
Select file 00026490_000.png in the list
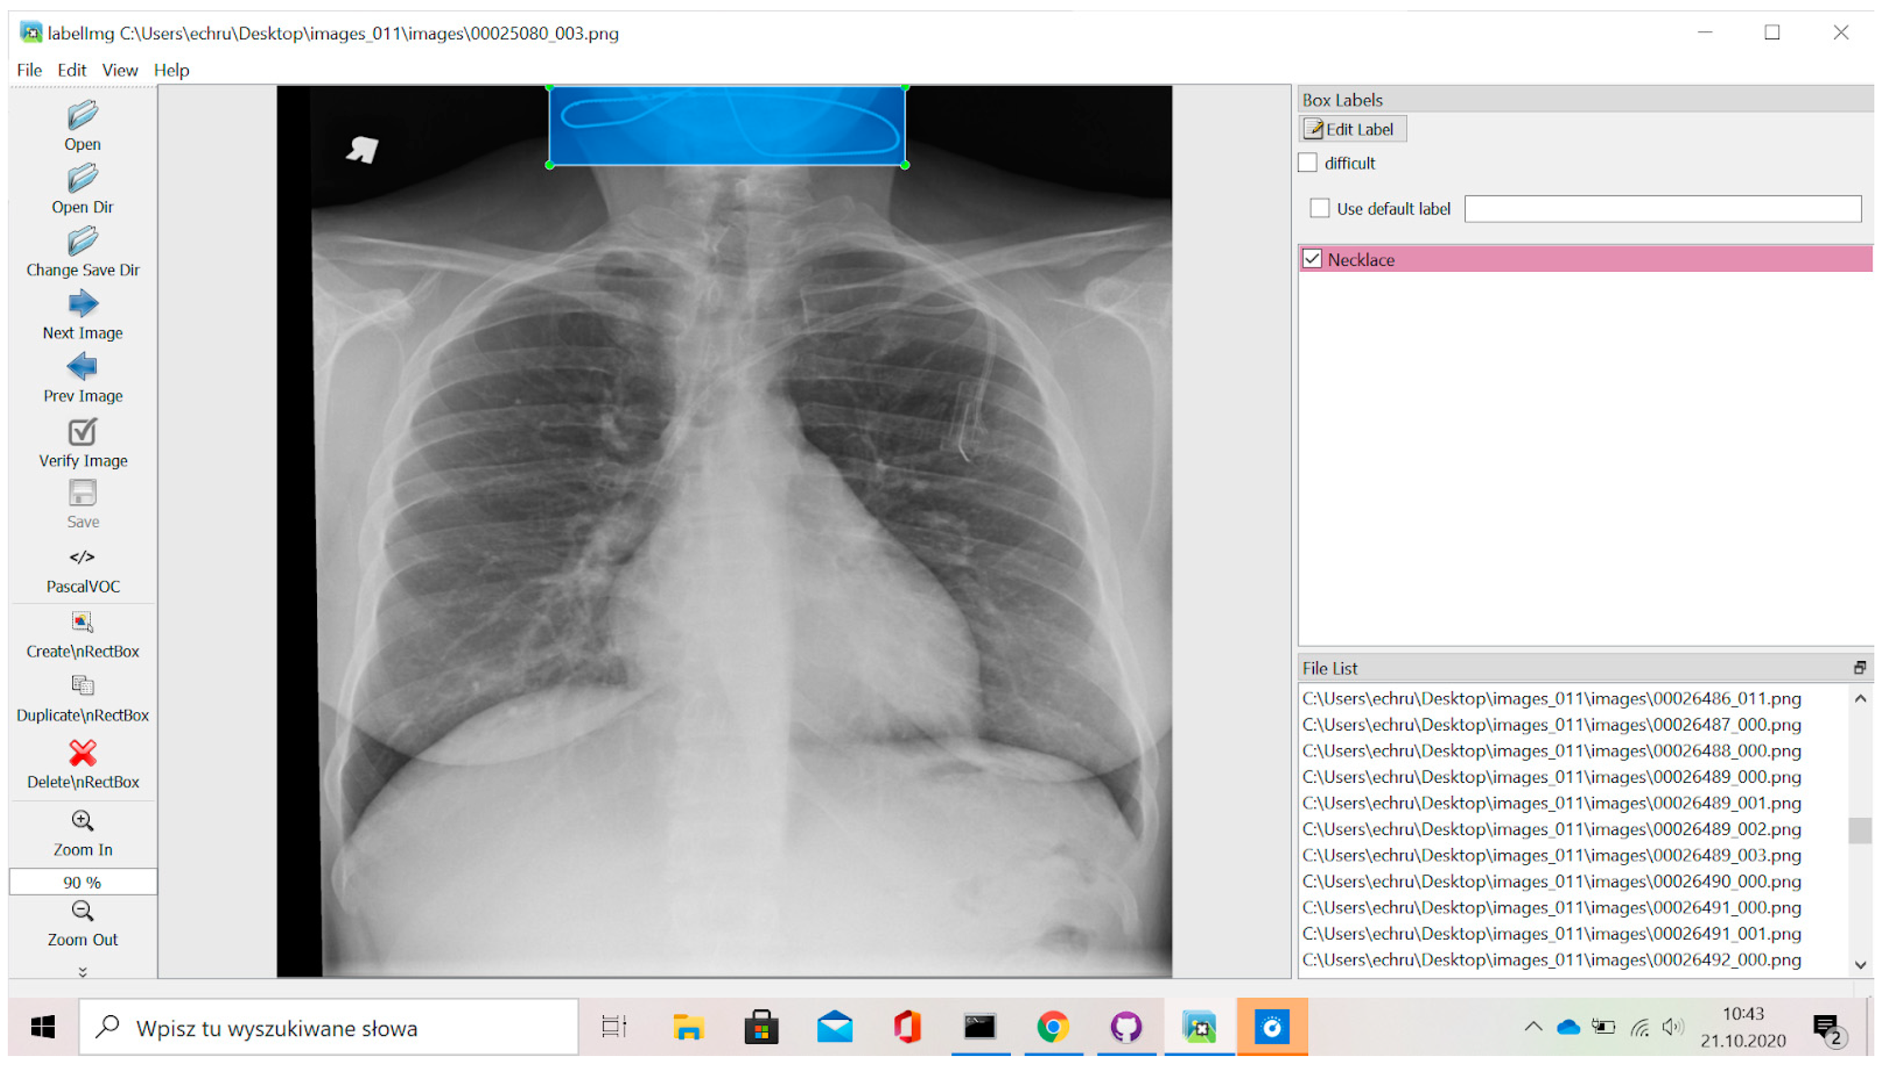point(1551,881)
